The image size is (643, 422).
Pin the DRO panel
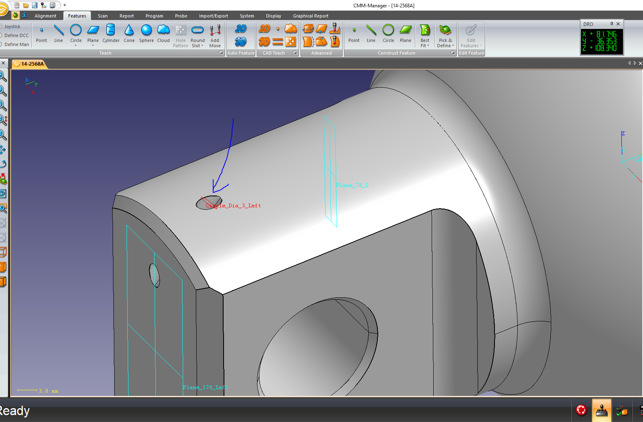[x=612, y=24]
